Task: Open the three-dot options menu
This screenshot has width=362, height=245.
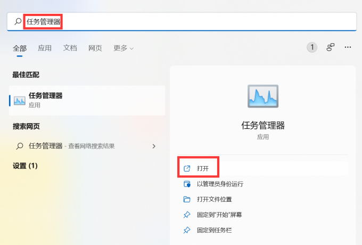Action: coord(348,47)
